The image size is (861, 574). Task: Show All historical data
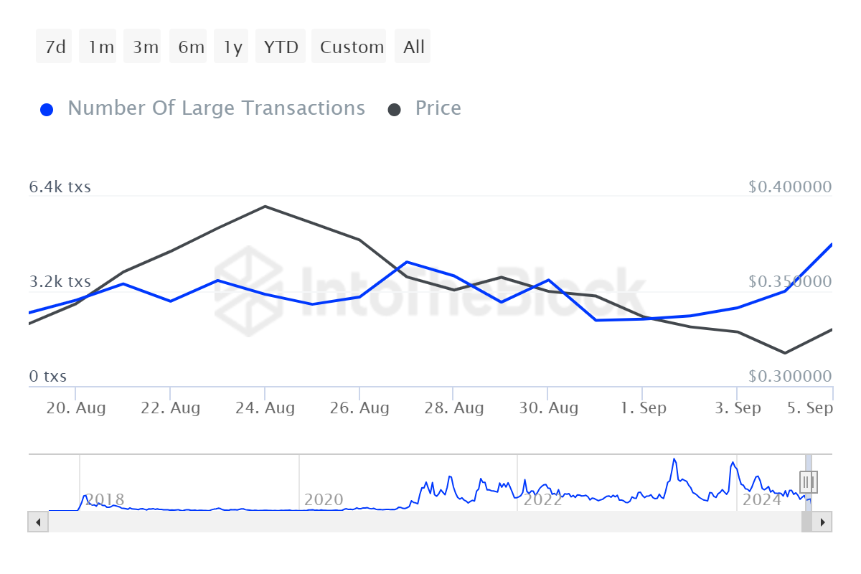tap(414, 47)
